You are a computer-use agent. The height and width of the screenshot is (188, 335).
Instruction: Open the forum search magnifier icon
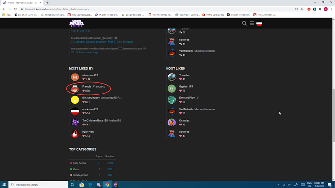(x=244, y=23)
